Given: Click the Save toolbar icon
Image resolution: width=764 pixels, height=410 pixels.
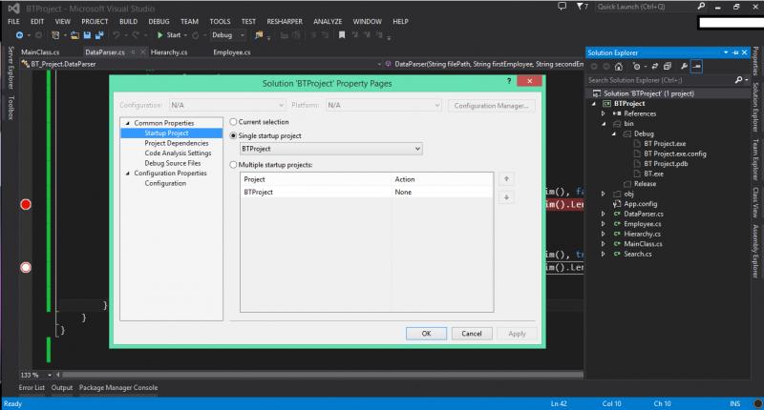Looking at the screenshot, I should click(87, 35).
